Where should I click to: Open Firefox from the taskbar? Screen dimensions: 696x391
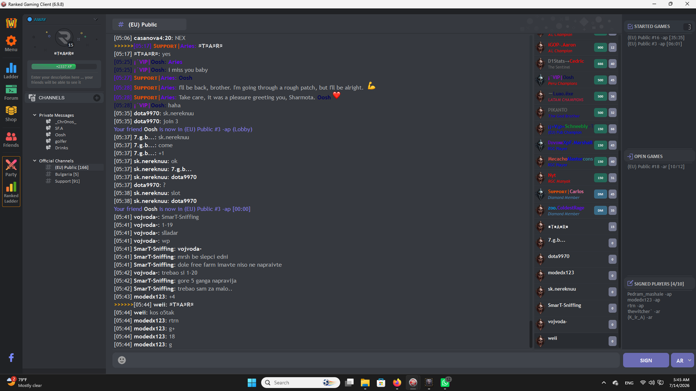397,382
